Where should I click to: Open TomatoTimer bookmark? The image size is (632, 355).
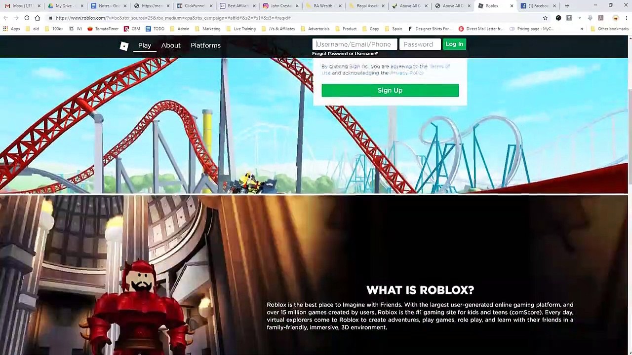click(x=103, y=29)
